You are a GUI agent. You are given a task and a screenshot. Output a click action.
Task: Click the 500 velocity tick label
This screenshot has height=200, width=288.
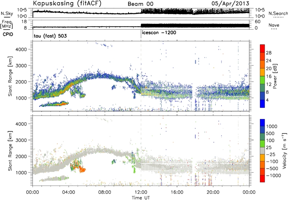pyautogui.click(x=270, y=134)
